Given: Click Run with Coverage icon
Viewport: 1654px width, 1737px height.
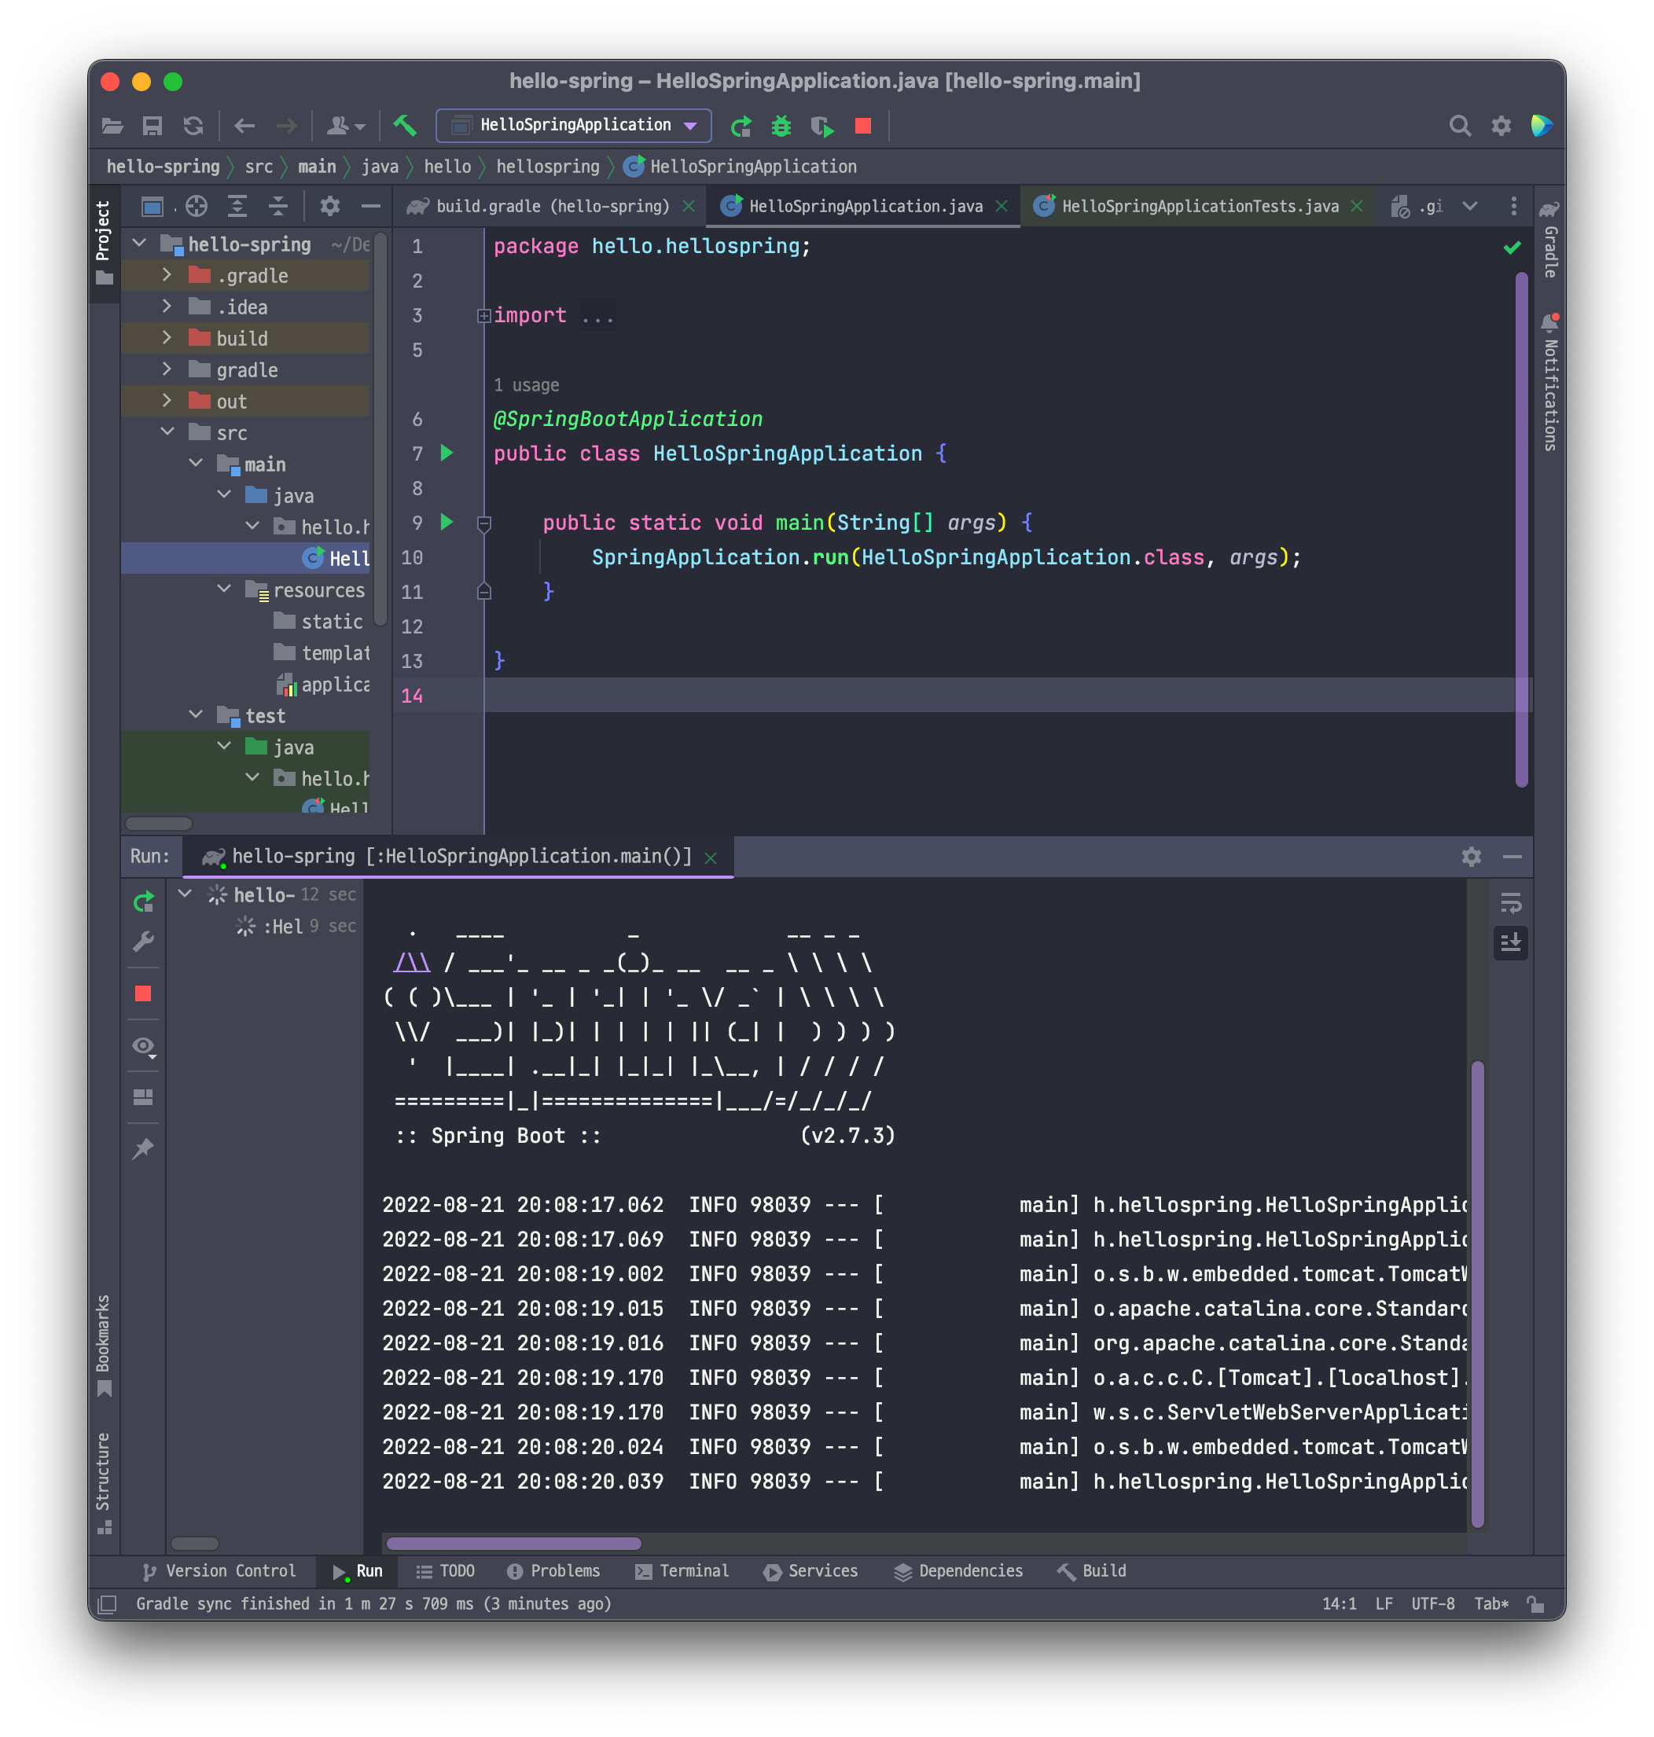Looking at the screenshot, I should pos(821,126).
